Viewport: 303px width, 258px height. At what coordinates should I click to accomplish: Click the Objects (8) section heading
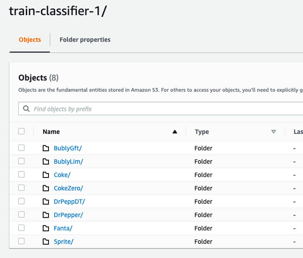pos(39,77)
